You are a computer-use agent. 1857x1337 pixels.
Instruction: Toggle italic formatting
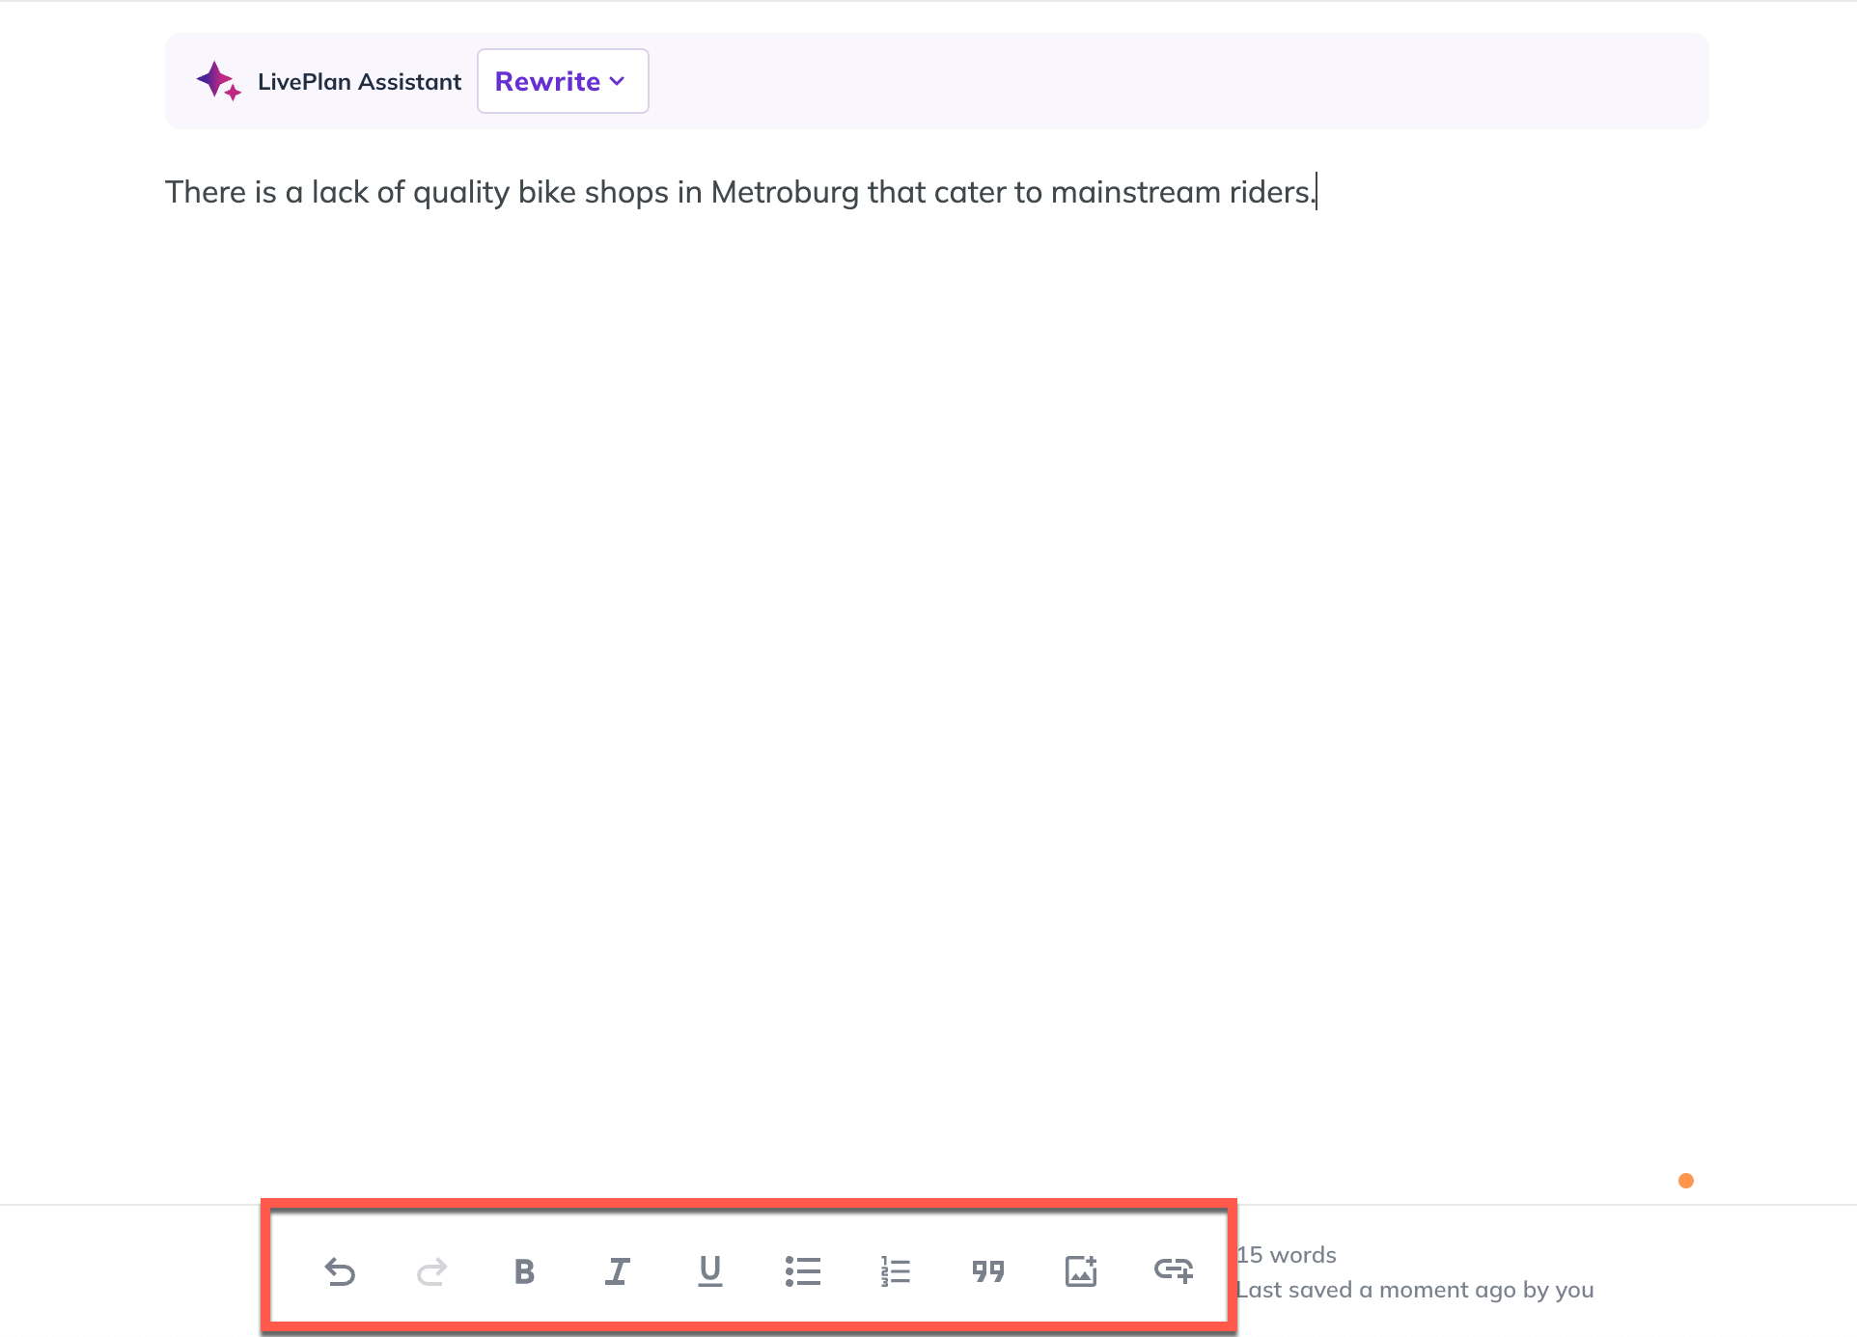[x=617, y=1271]
